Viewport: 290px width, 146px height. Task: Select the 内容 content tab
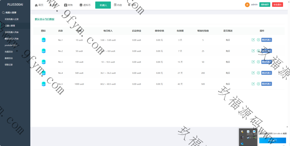tap(118, 5)
